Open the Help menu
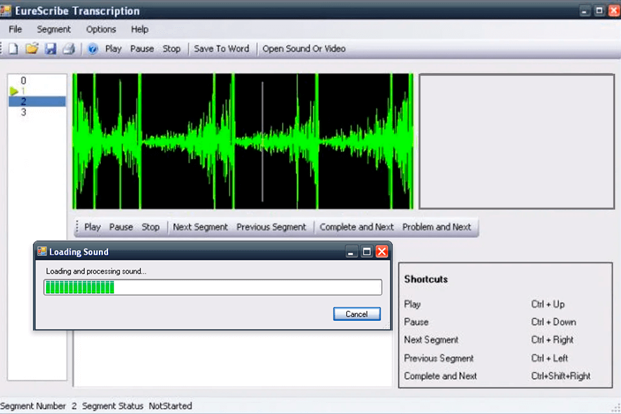This screenshot has width=621, height=414. (x=140, y=29)
